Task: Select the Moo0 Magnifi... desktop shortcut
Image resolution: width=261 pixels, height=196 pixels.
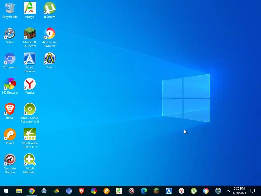Action: pos(30,164)
